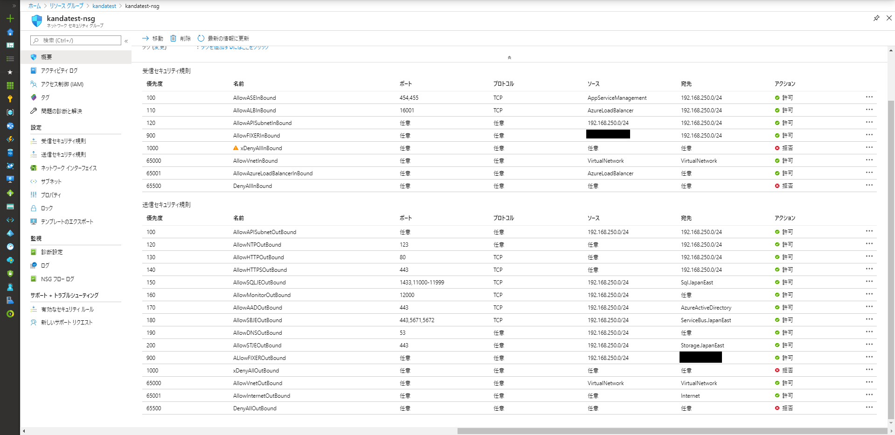This screenshot has height=435, width=895.
Task: Click warning icon beside xDenyAllInBound
Action: (236, 148)
